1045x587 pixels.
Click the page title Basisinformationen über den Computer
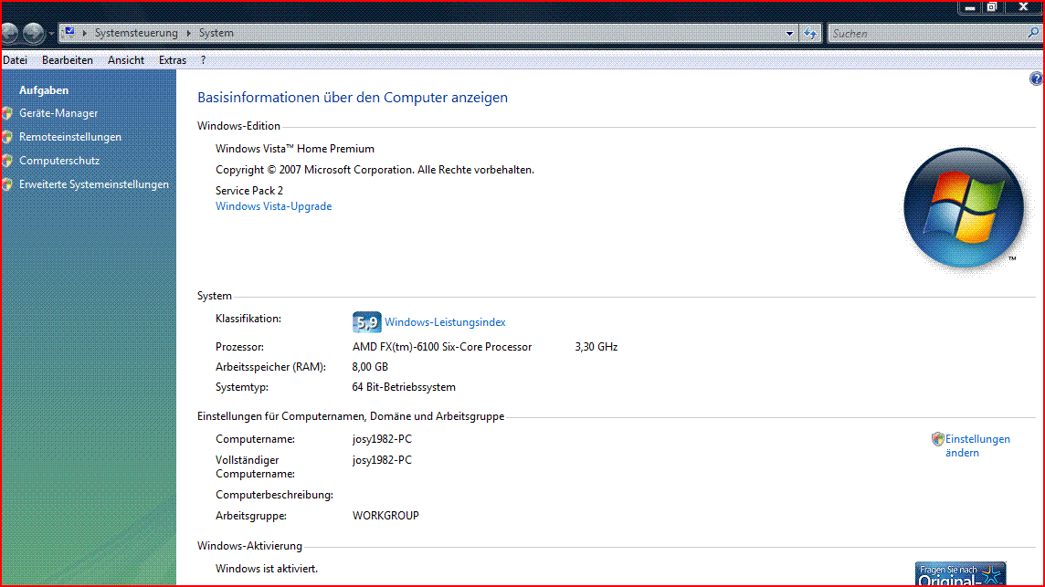pos(353,98)
